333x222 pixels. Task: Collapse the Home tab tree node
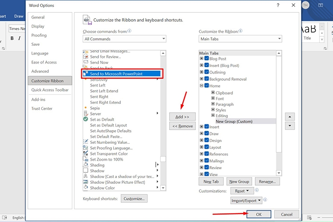coord(201,86)
